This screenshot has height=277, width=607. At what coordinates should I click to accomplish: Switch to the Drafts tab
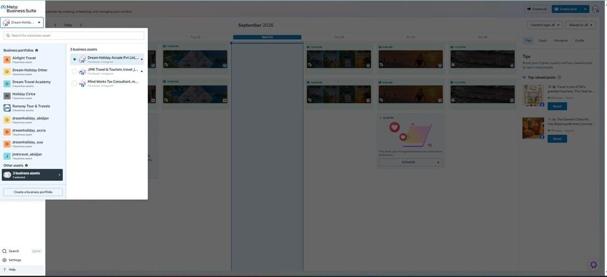580,40
